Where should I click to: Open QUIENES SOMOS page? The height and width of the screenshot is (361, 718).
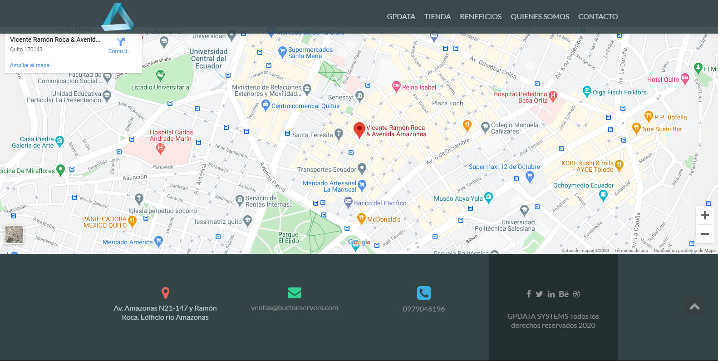pos(540,16)
